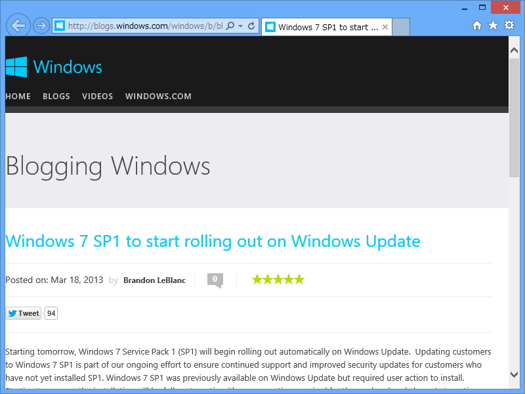Click the search magnifier in the address bar
Viewport: 525px width, 394px height.
tap(229, 25)
